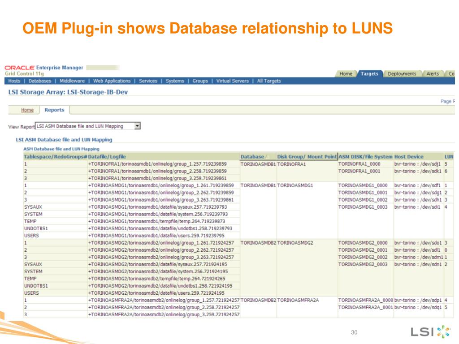Open the Alerts tab
459x344 pixels.
tap(433, 74)
